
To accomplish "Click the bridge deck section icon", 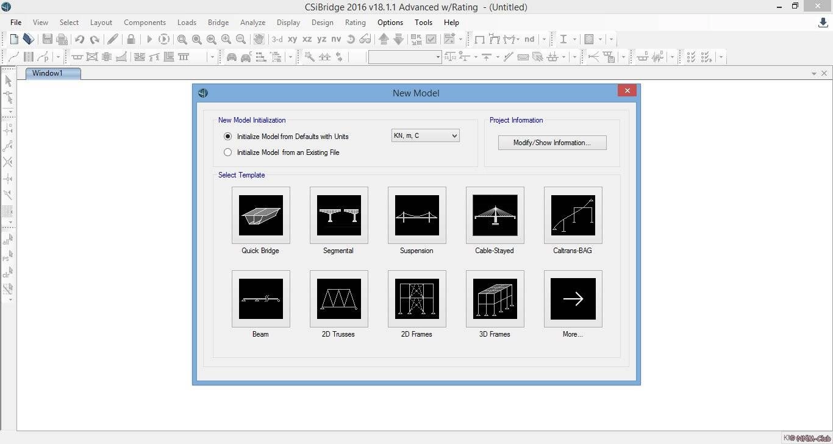I will coord(77,57).
